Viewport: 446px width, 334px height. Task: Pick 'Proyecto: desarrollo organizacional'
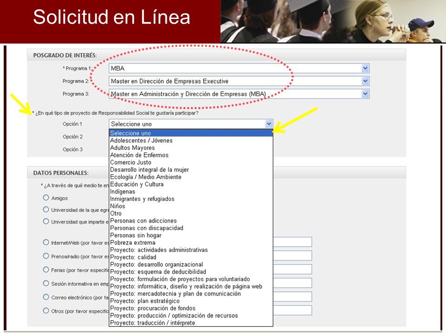[x=191, y=264]
